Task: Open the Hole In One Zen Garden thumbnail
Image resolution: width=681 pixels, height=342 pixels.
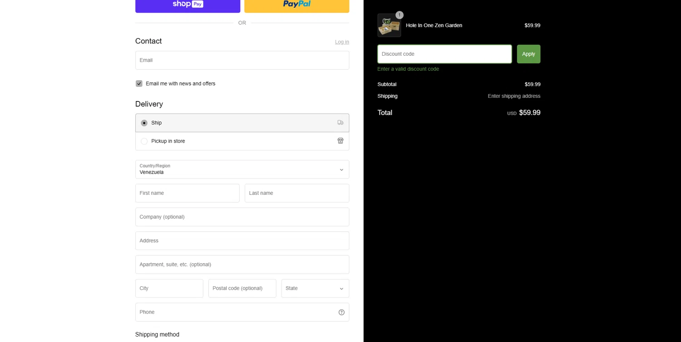Action: (389, 25)
